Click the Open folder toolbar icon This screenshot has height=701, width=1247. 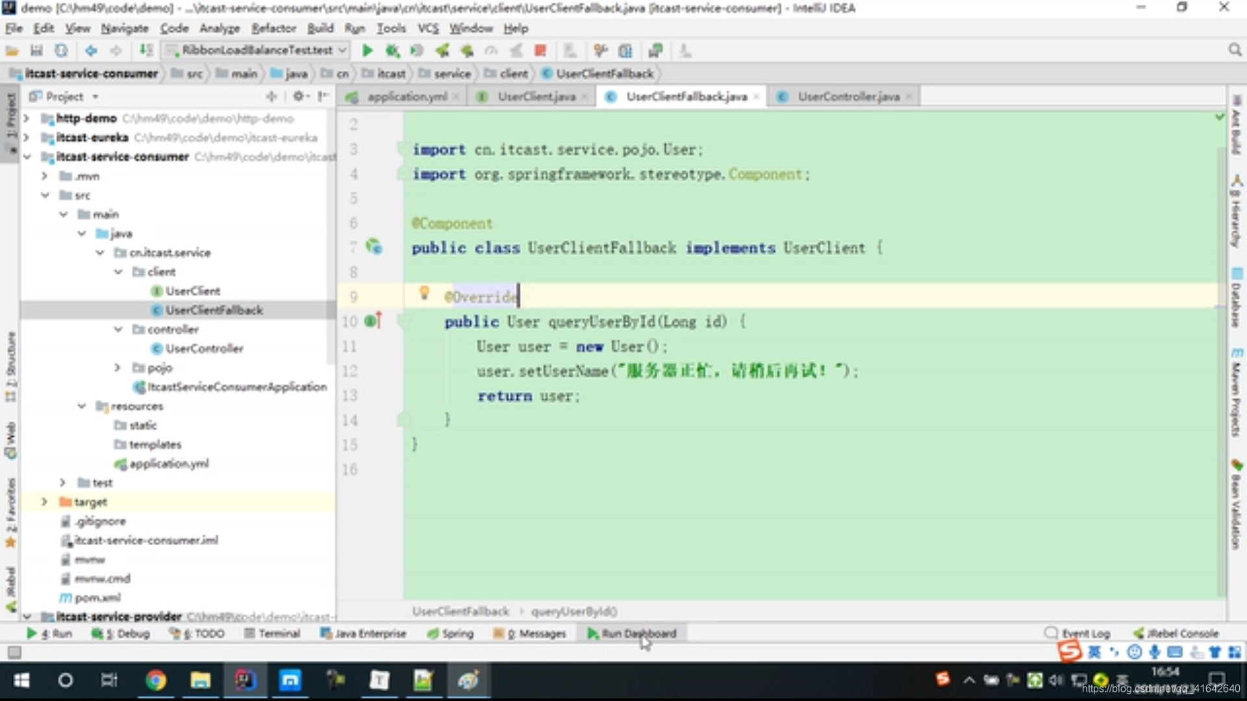point(12,51)
